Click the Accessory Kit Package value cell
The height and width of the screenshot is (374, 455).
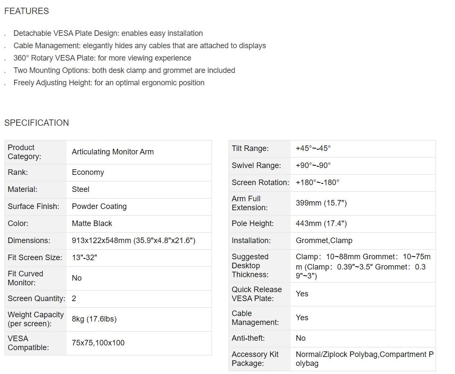[363, 359]
